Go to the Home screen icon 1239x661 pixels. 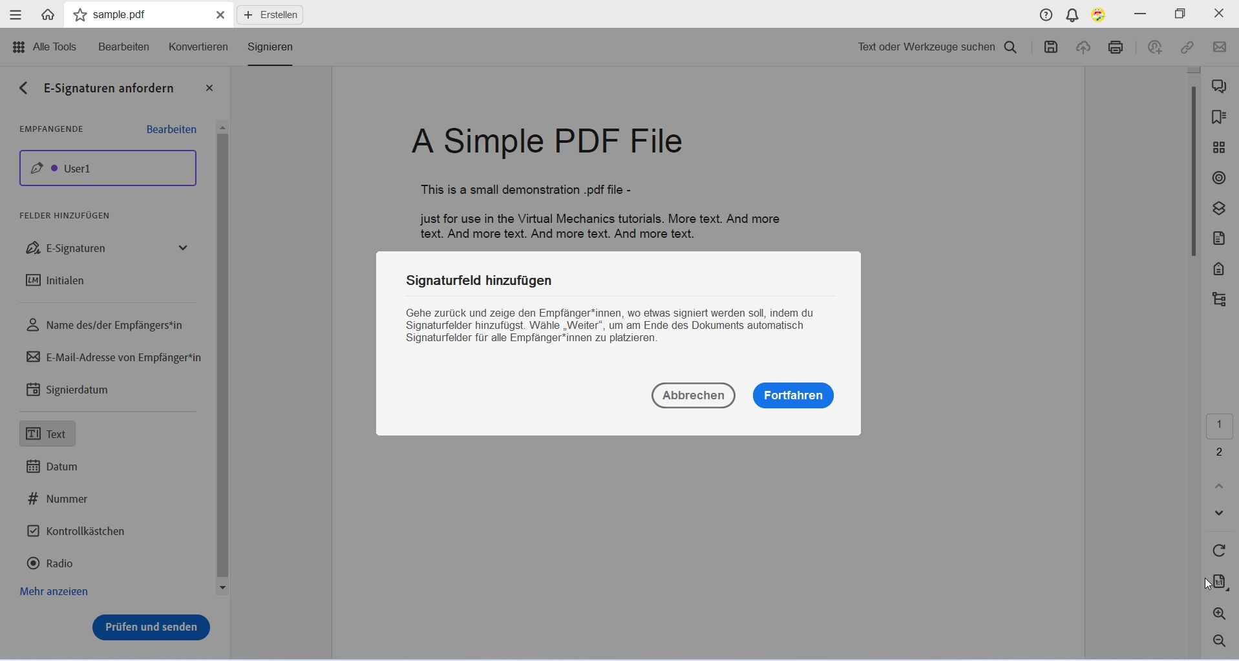(48, 15)
